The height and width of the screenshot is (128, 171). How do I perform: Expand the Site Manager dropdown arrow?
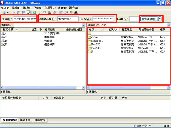(x=8, y=13)
